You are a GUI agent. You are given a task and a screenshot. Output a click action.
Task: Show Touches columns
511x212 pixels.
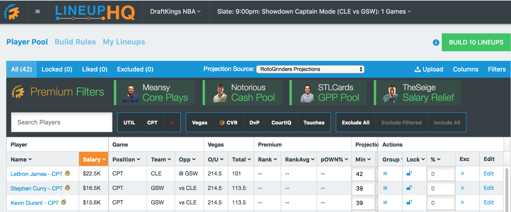pos(314,122)
